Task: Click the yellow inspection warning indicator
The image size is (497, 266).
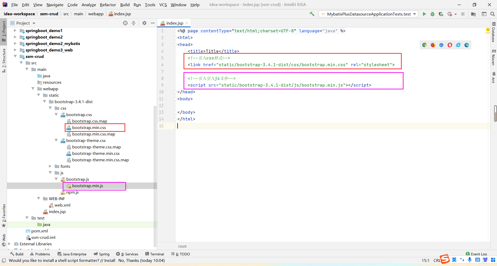Action: click(488, 31)
